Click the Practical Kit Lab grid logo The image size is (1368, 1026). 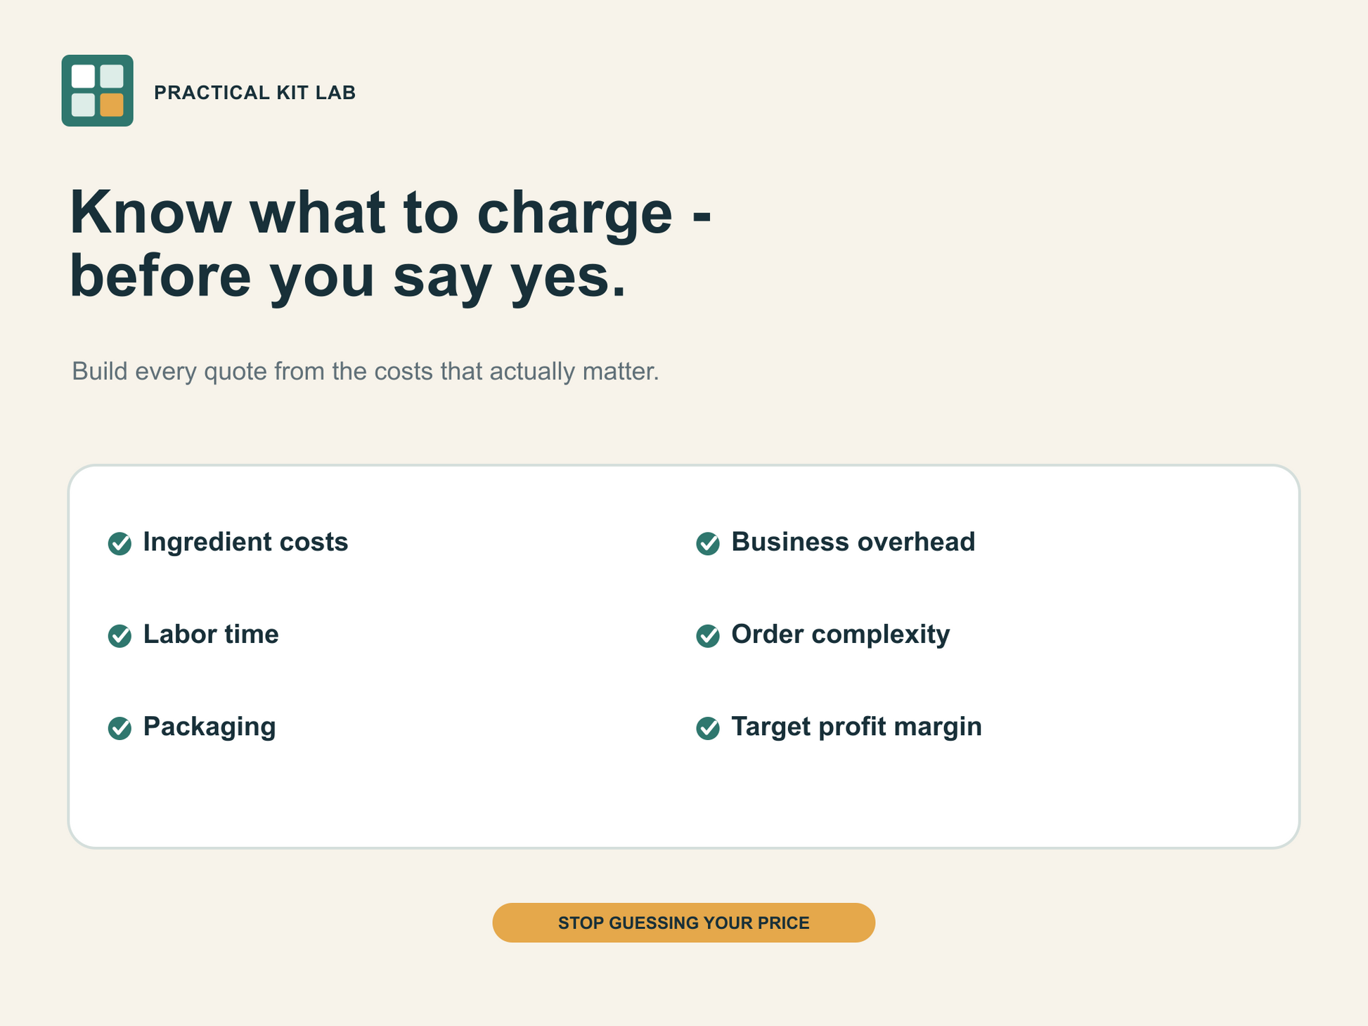coord(97,91)
